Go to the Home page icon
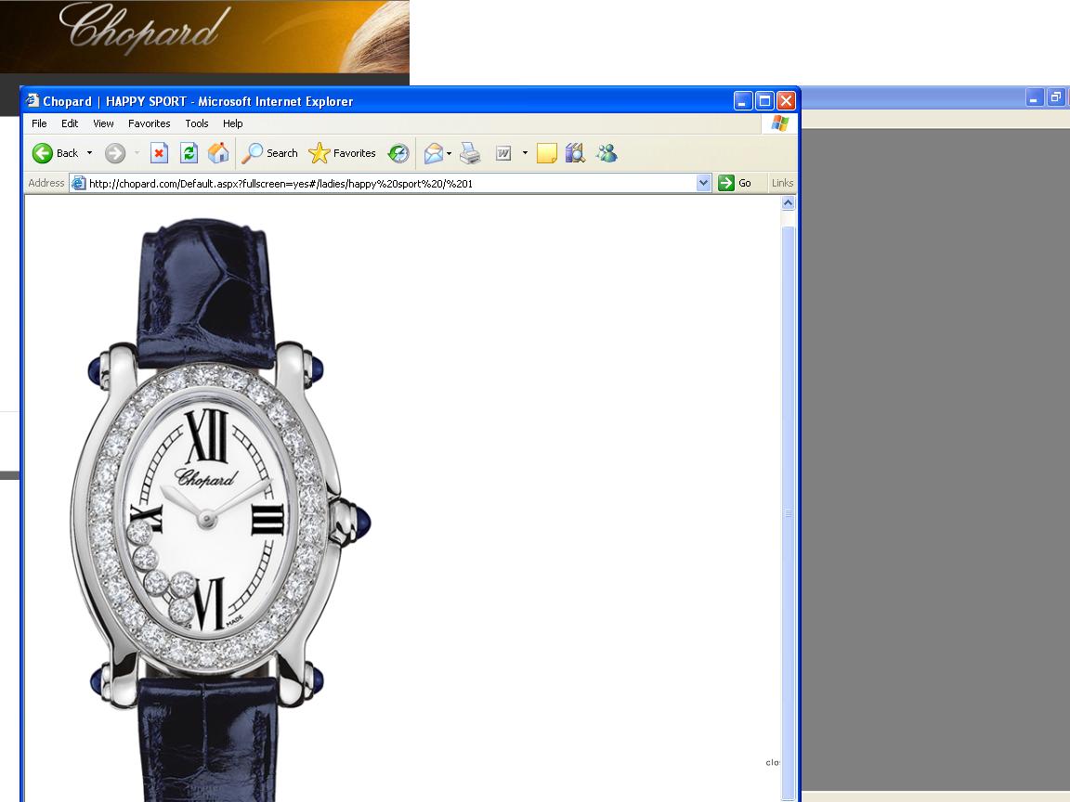This screenshot has height=802, width=1070. pos(218,153)
